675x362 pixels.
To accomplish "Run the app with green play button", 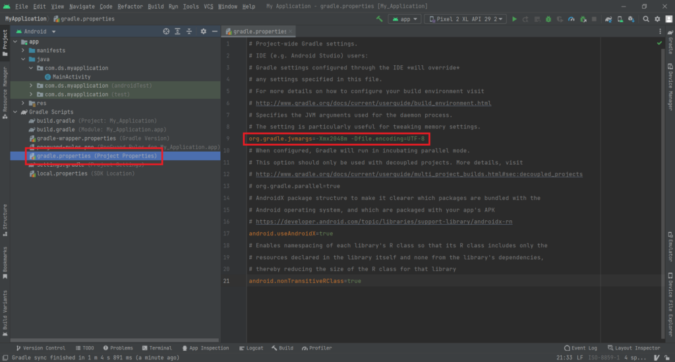I will tap(514, 19).
